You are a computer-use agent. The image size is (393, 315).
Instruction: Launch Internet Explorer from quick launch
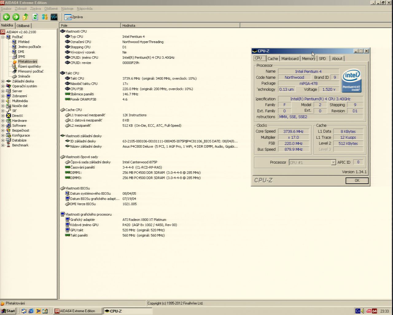coord(31,311)
